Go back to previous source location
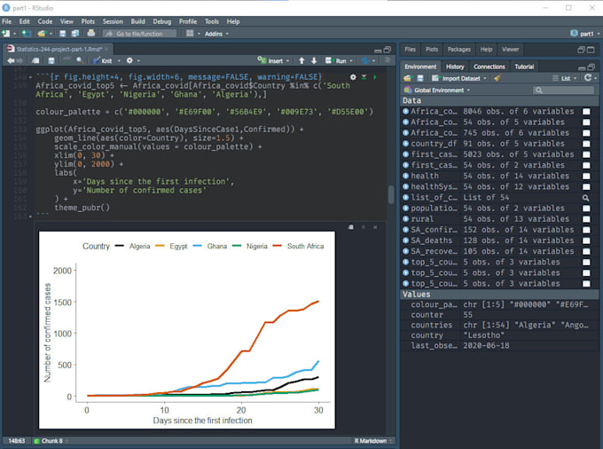The width and height of the screenshot is (603, 449). 11,60
